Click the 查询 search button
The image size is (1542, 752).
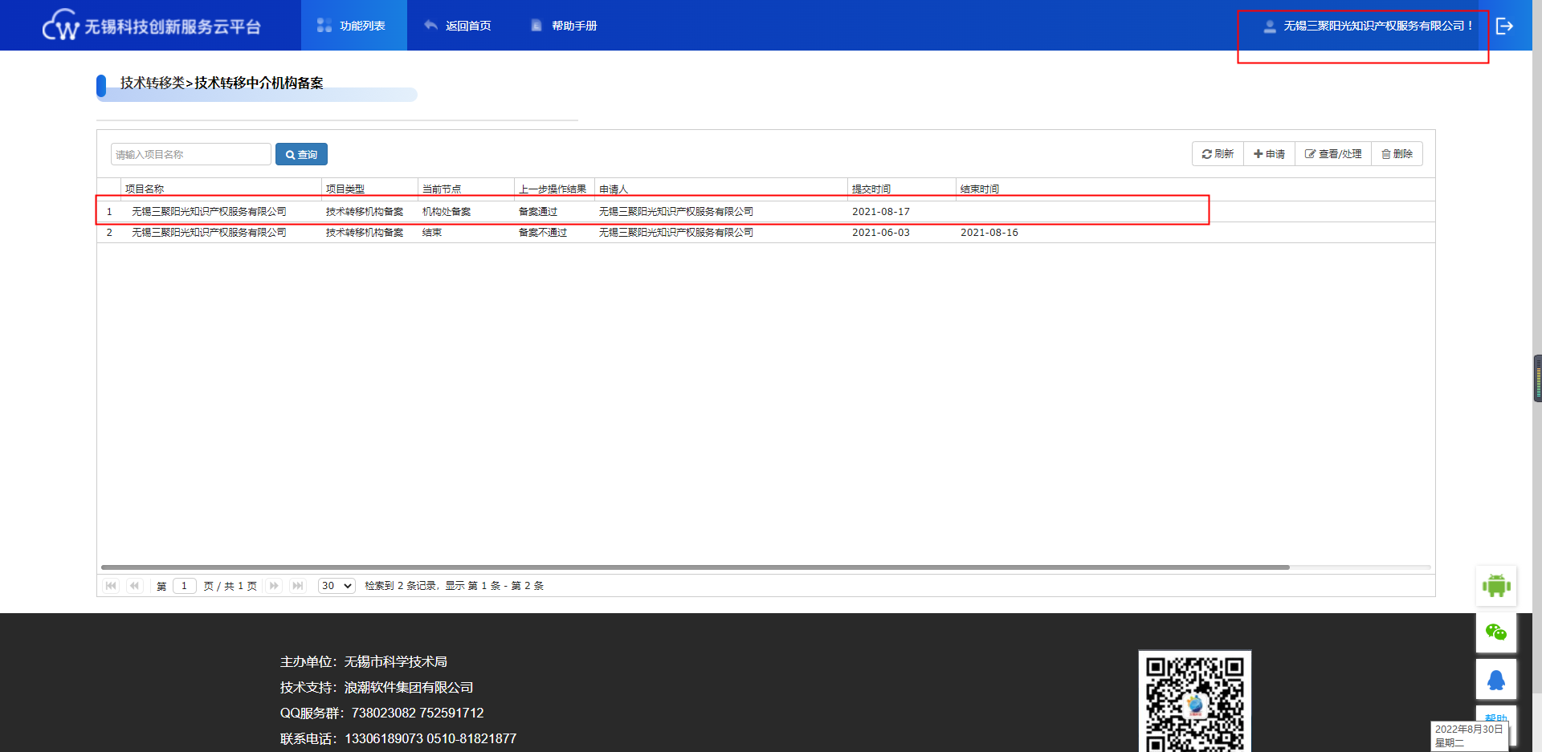coord(301,154)
